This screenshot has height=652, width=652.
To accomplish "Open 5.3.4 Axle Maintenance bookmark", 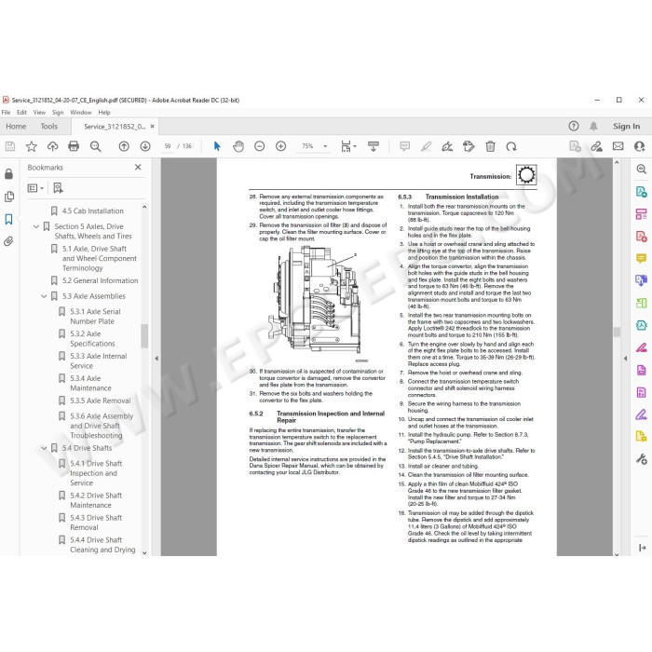I will (x=90, y=383).
